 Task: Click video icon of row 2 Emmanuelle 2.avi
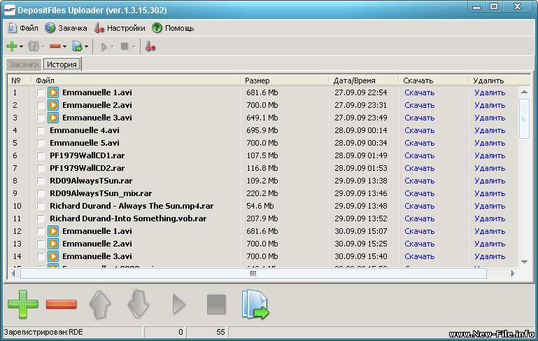pyautogui.click(x=53, y=105)
